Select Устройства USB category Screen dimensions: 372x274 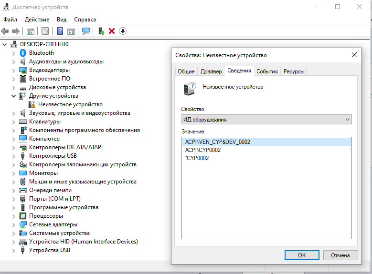50,250
